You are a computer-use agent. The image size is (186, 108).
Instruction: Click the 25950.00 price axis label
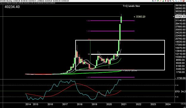(x=180, y=29)
